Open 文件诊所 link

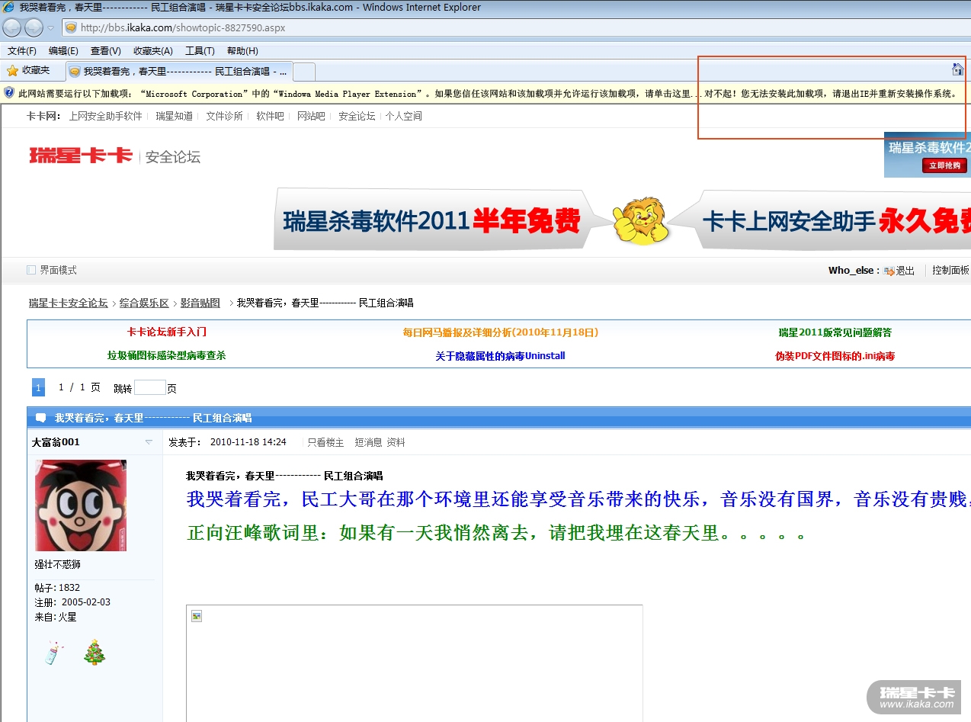(x=224, y=117)
